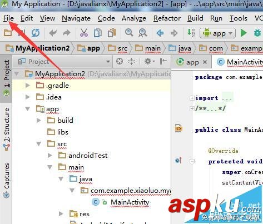
Task: Collapse the java folder
Action: 61,179
